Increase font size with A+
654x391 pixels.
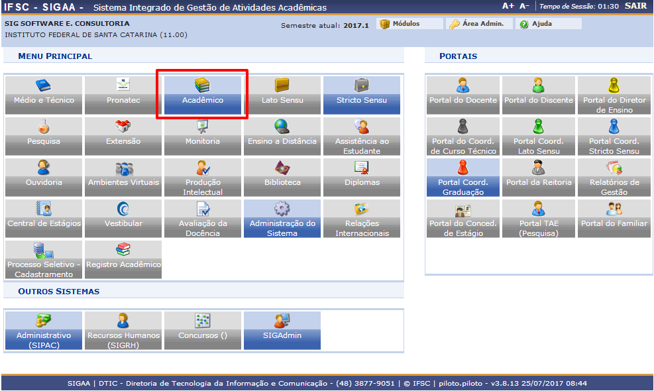pyautogui.click(x=508, y=6)
